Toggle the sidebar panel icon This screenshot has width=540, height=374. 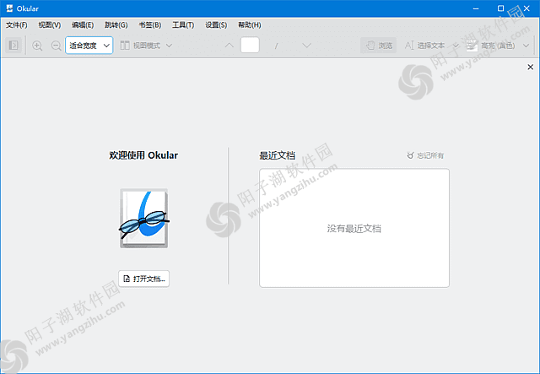(x=13, y=45)
